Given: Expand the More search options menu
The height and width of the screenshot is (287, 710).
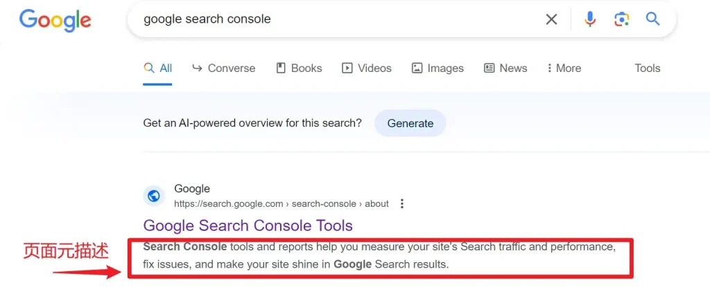Looking at the screenshot, I should click(564, 68).
